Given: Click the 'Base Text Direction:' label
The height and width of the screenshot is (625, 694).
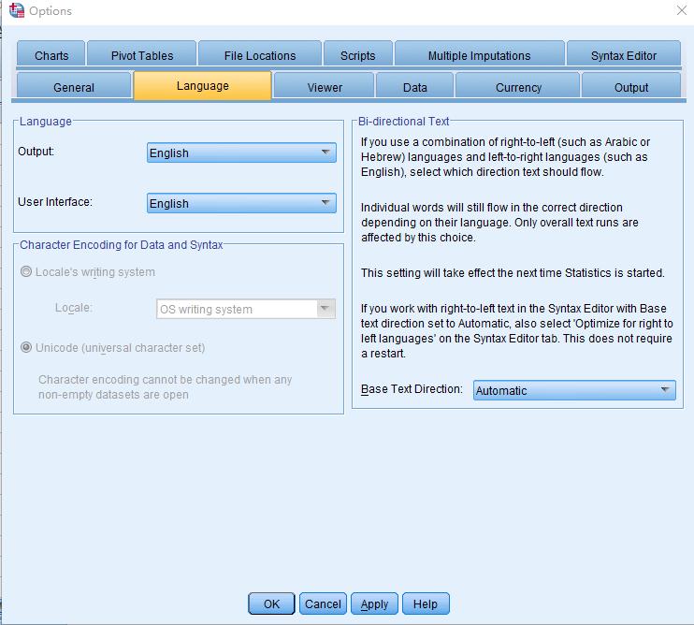Looking at the screenshot, I should [x=412, y=389].
